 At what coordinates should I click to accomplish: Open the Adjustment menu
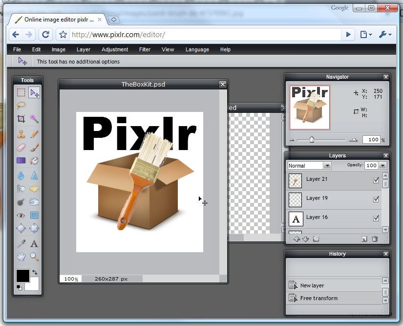click(x=115, y=49)
